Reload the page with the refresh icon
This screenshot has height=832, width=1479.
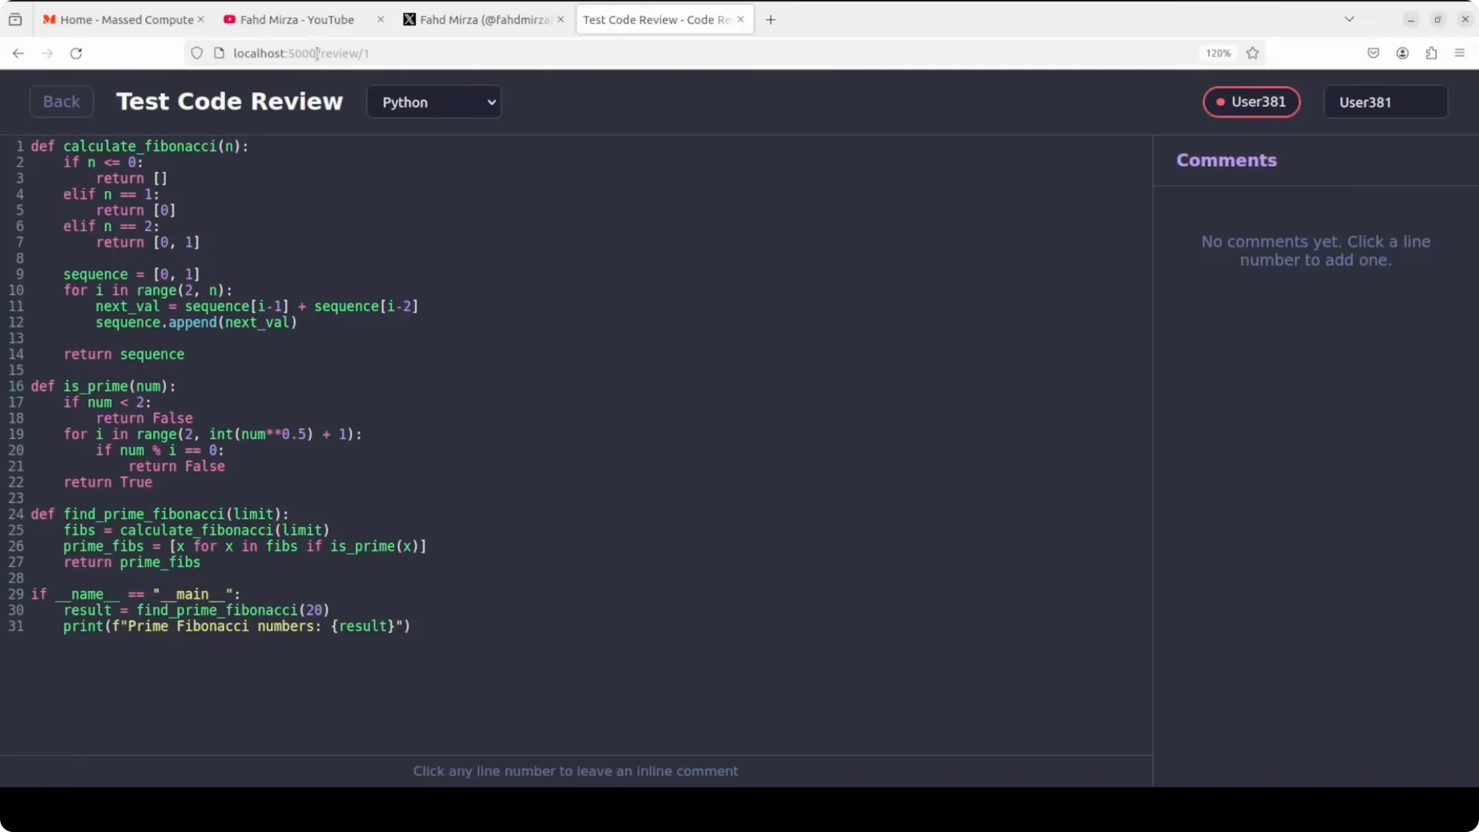(x=76, y=53)
